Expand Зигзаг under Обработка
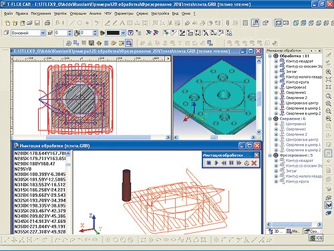This screenshot has height=251, width=334. coord(276,72)
